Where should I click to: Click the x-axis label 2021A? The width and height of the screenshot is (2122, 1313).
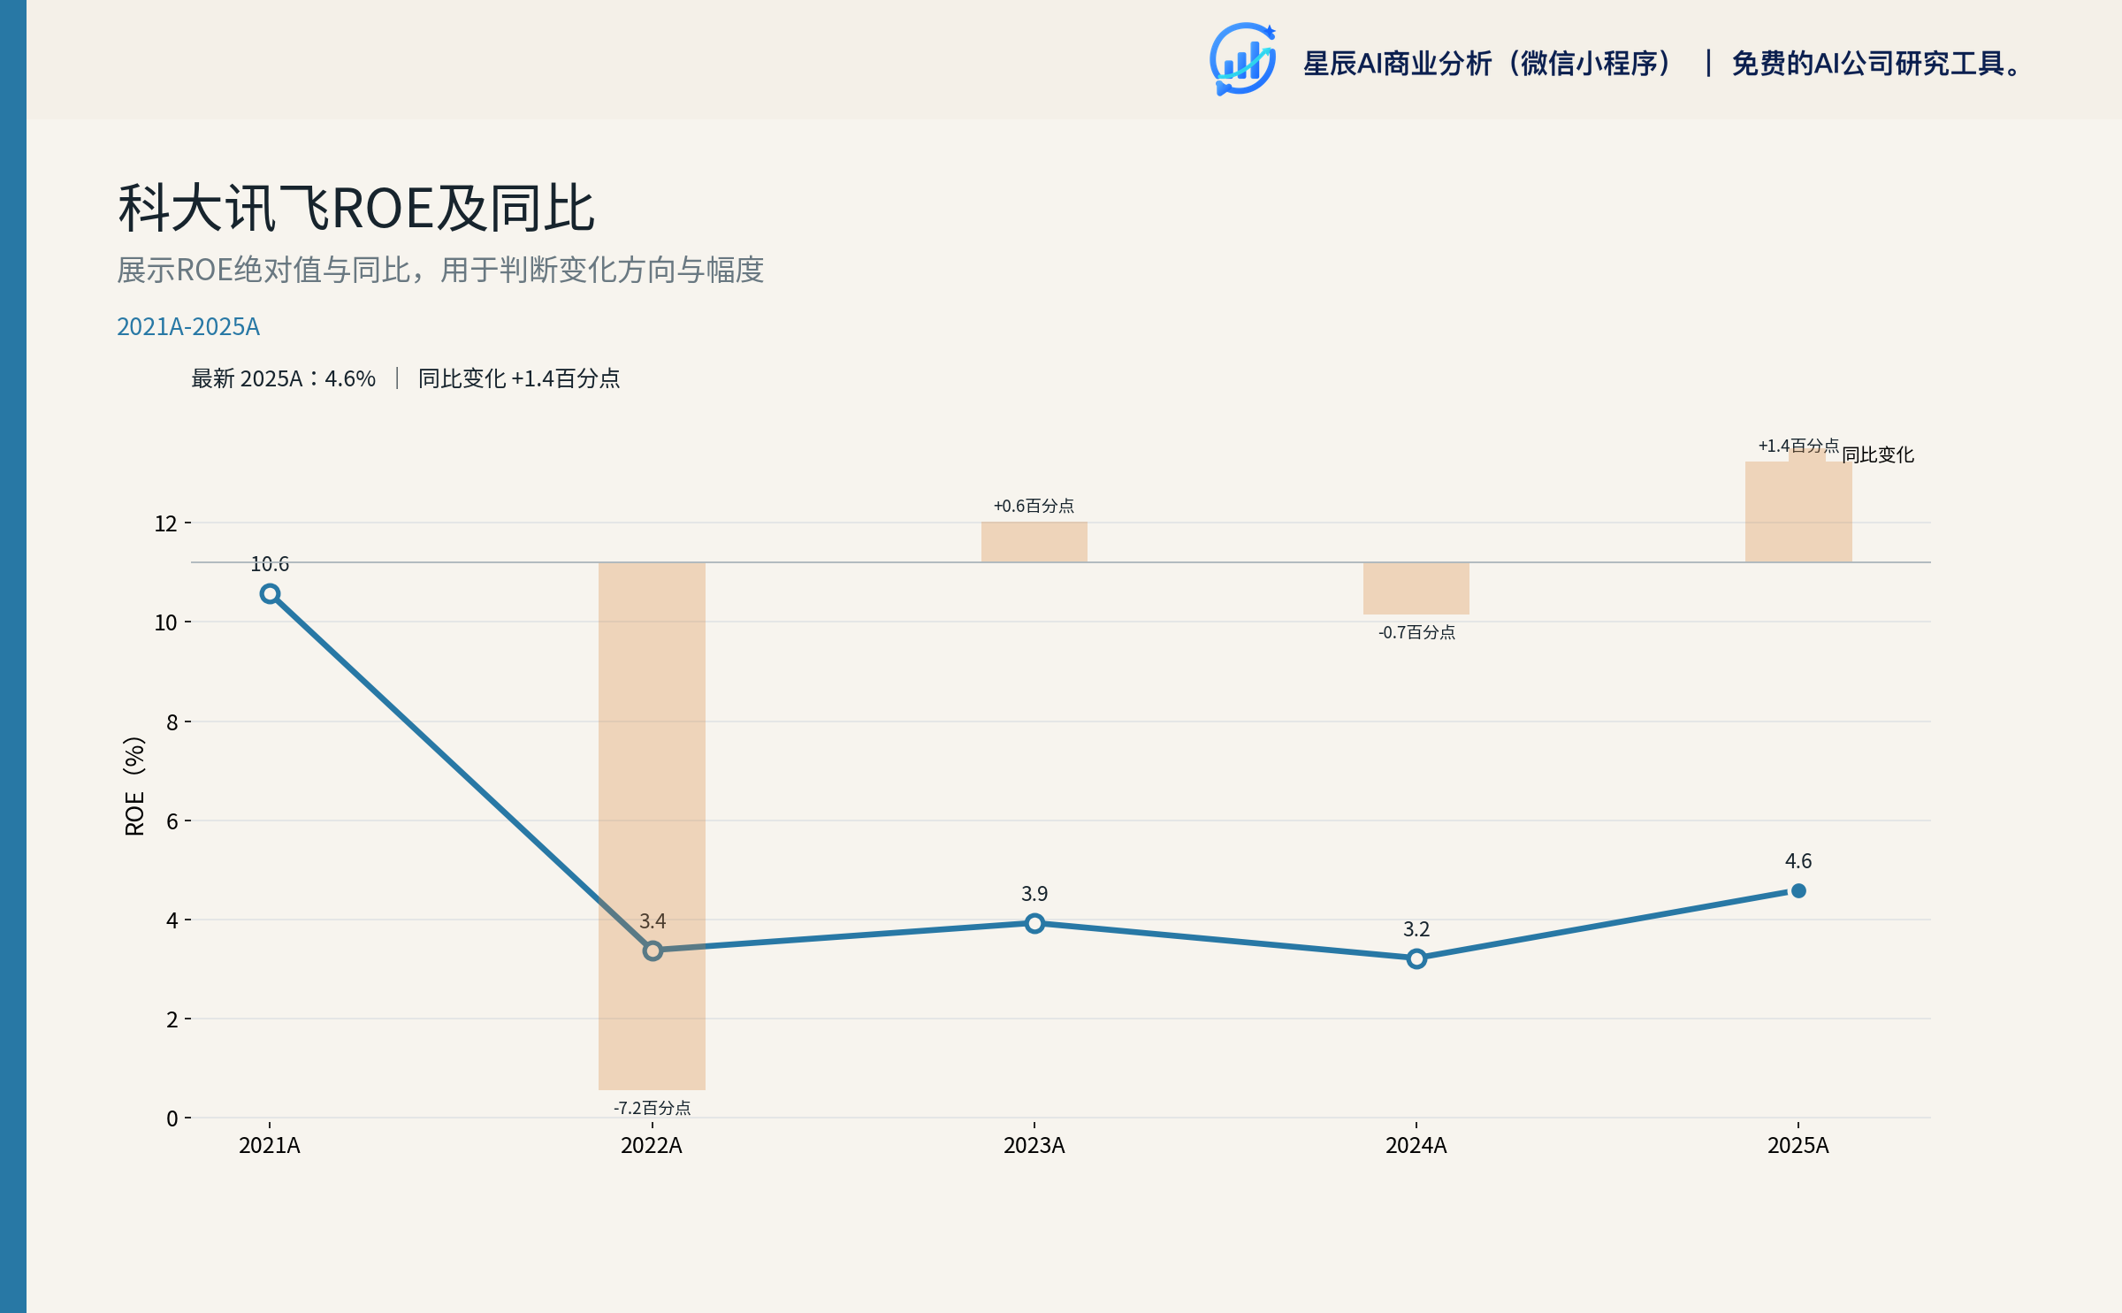(270, 1146)
